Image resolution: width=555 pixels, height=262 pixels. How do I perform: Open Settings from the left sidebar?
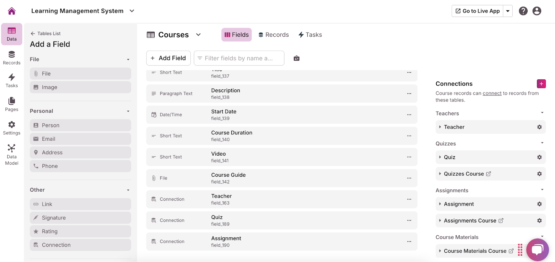(11, 128)
